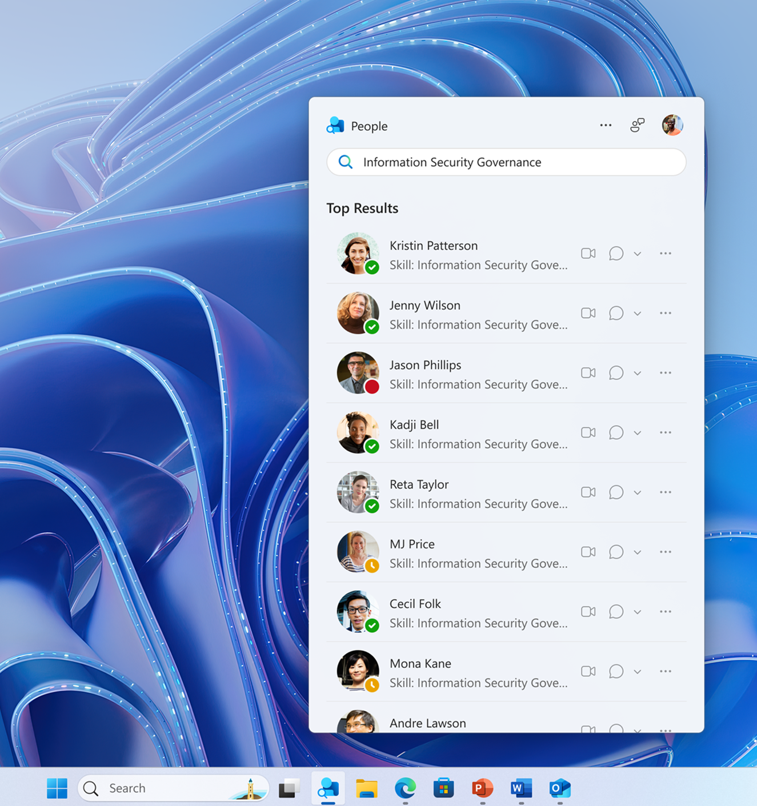This screenshot has width=757, height=806.
Task: Open chat with Kadji Bell
Action: (616, 432)
